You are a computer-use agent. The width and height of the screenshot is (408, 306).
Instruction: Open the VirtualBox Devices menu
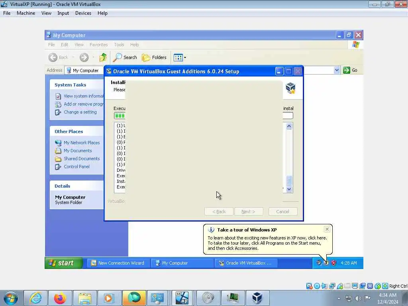(83, 13)
